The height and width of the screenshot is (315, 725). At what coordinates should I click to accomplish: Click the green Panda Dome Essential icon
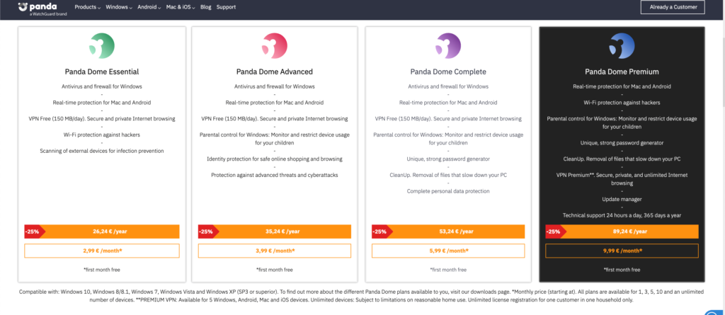[102, 47]
